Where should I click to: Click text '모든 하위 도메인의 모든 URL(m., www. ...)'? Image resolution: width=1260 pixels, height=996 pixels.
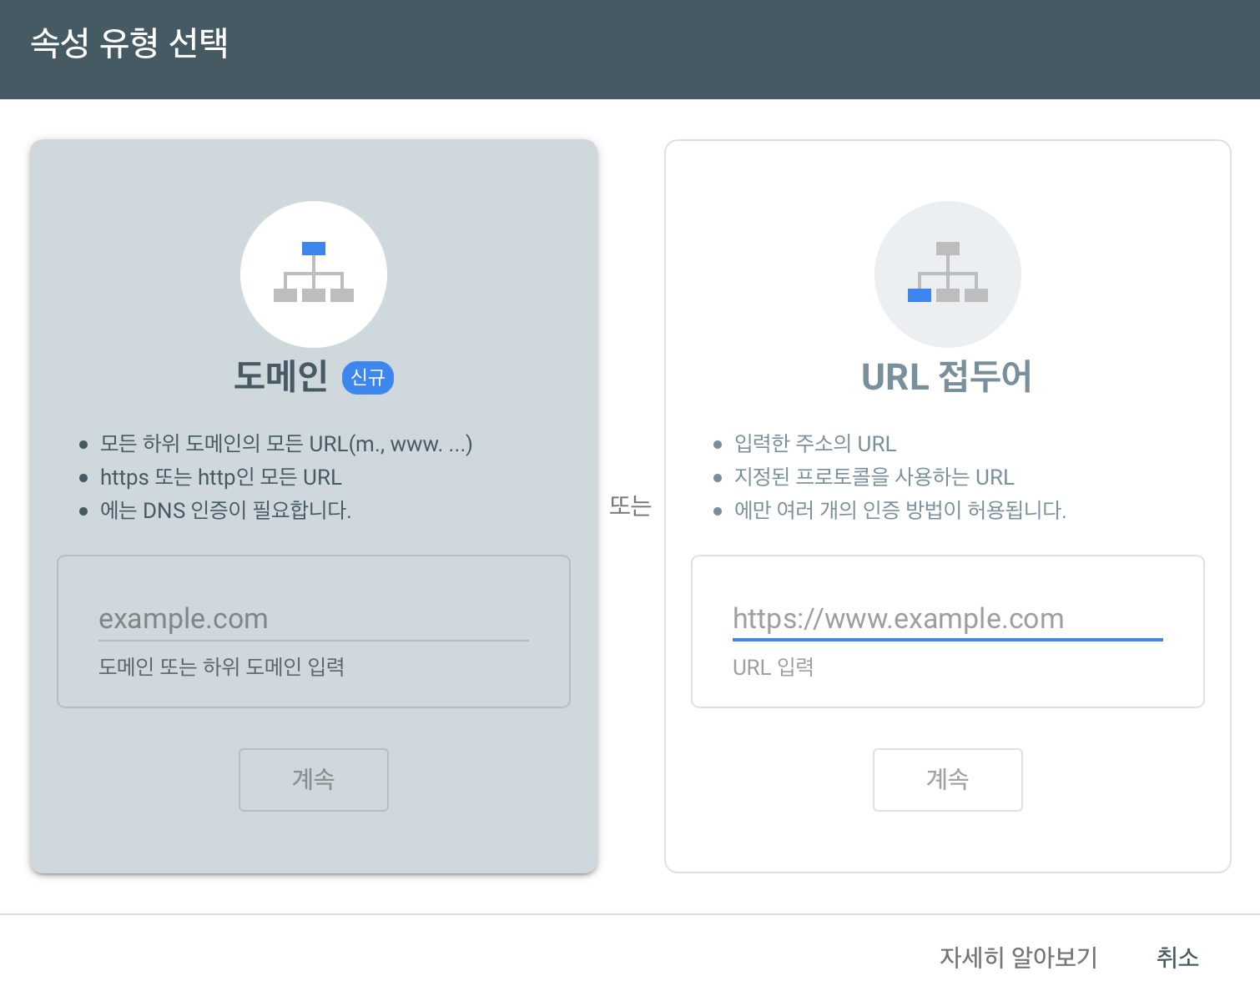(x=286, y=444)
